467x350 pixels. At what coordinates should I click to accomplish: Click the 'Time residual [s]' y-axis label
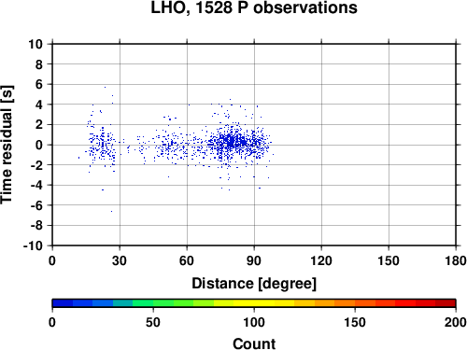pyautogui.click(x=7, y=145)
